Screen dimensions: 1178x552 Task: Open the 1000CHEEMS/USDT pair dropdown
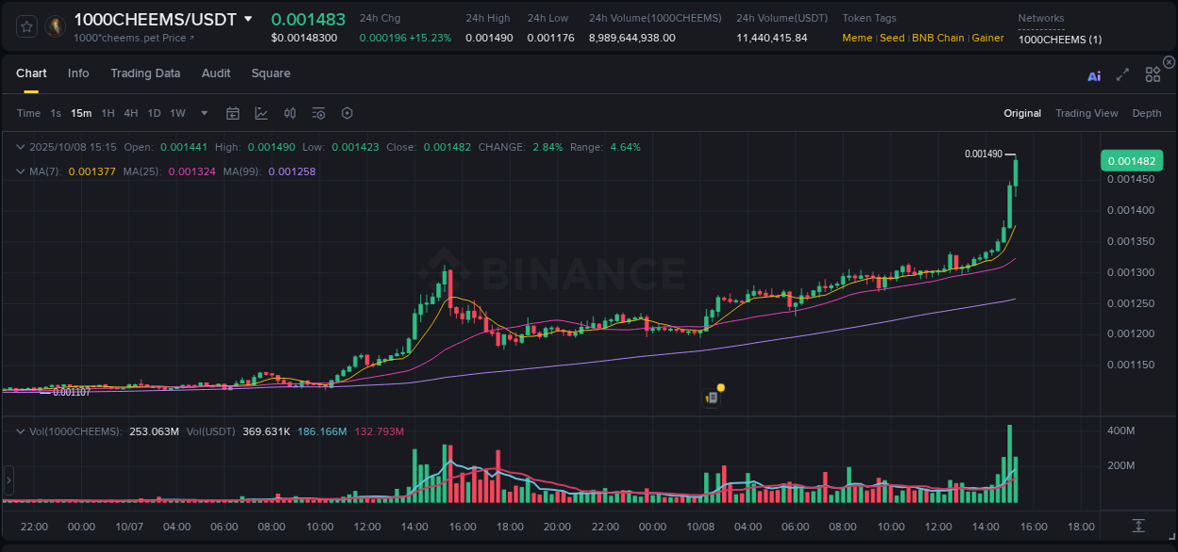coord(248,19)
